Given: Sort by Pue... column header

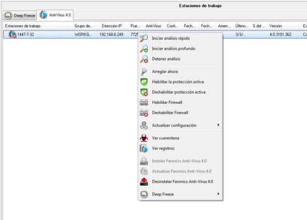Looking at the screenshot, I should (135, 26).
